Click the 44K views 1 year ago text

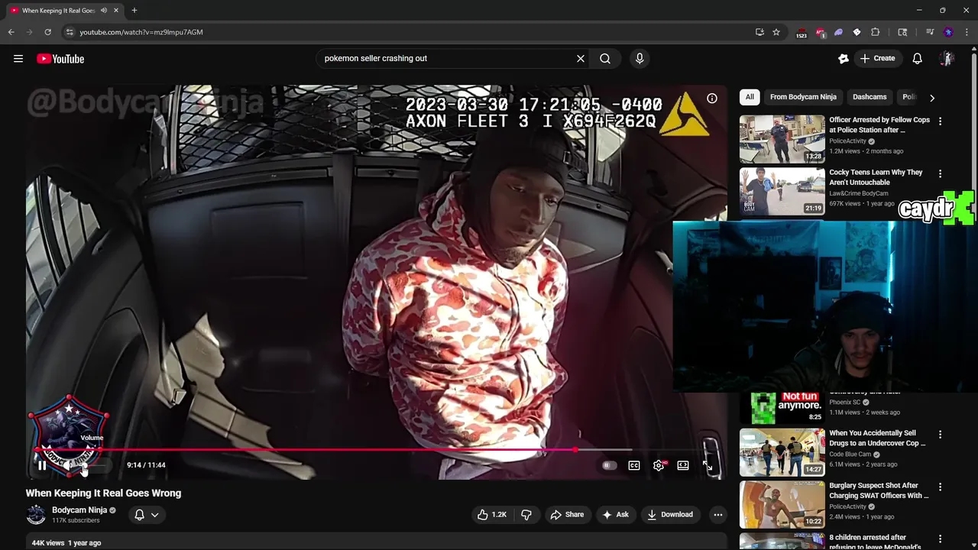point(66,543)
